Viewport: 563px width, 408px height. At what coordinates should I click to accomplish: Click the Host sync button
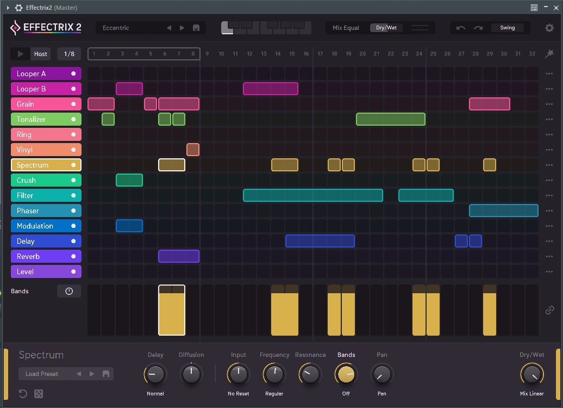(x=41, y=54)
